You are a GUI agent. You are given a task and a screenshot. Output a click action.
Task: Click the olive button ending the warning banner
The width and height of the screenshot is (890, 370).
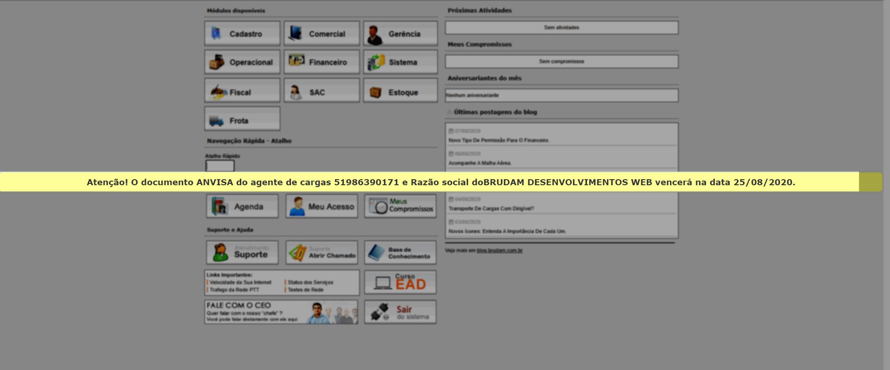pos(870,182)
